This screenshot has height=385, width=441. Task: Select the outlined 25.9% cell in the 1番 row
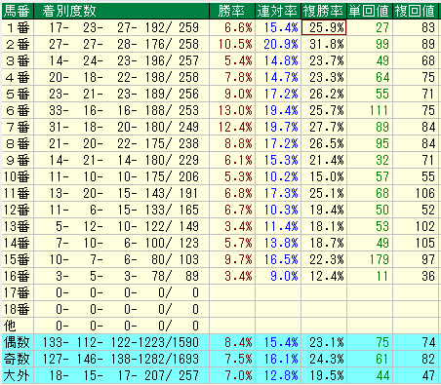(x=324, y=27)
